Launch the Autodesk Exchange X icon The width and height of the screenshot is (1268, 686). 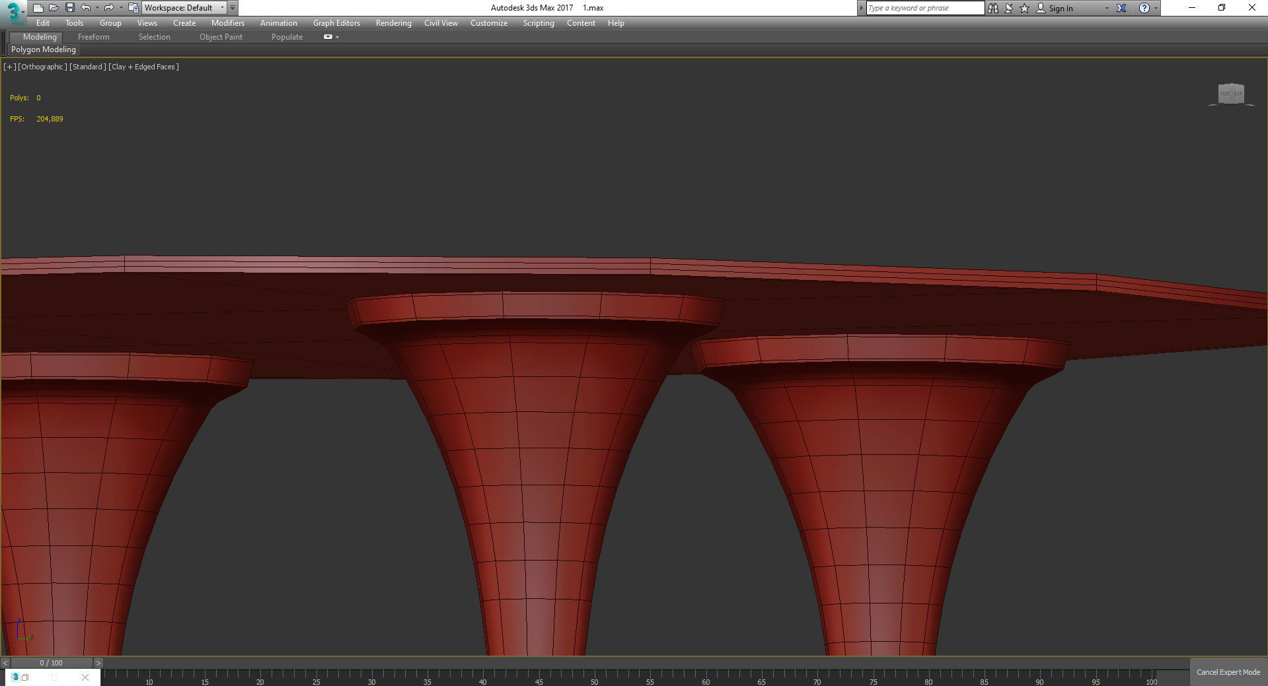coord(1121,8)
